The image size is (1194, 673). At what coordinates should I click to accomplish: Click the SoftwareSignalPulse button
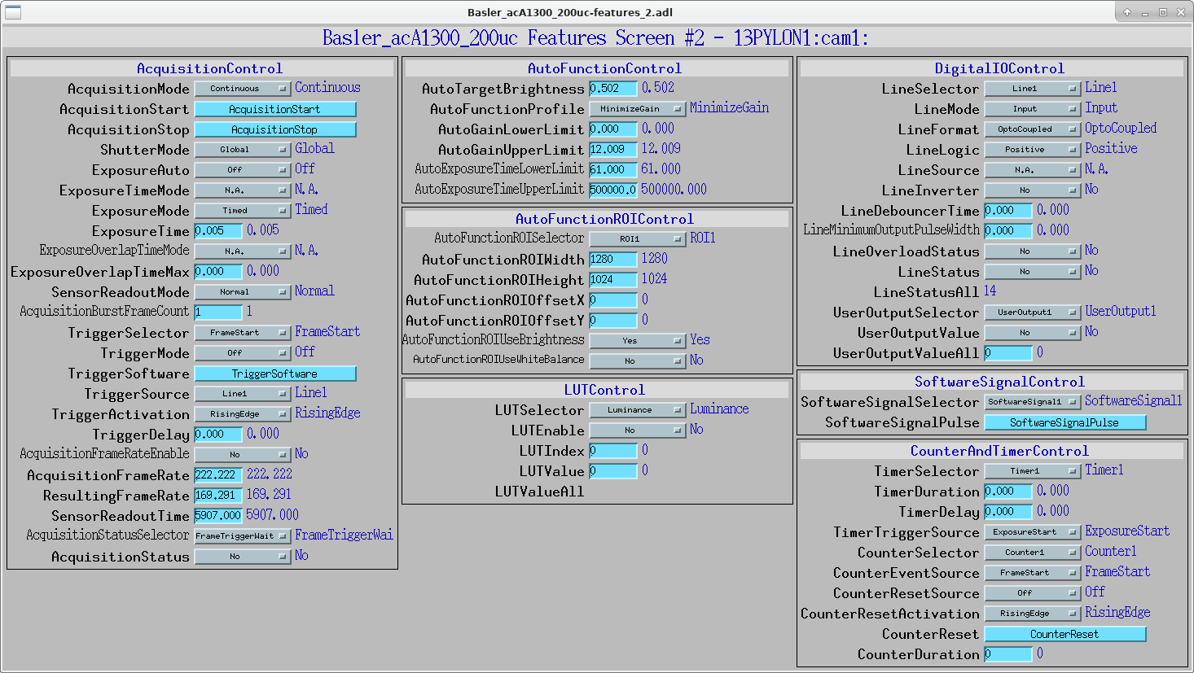[1065, 422]
